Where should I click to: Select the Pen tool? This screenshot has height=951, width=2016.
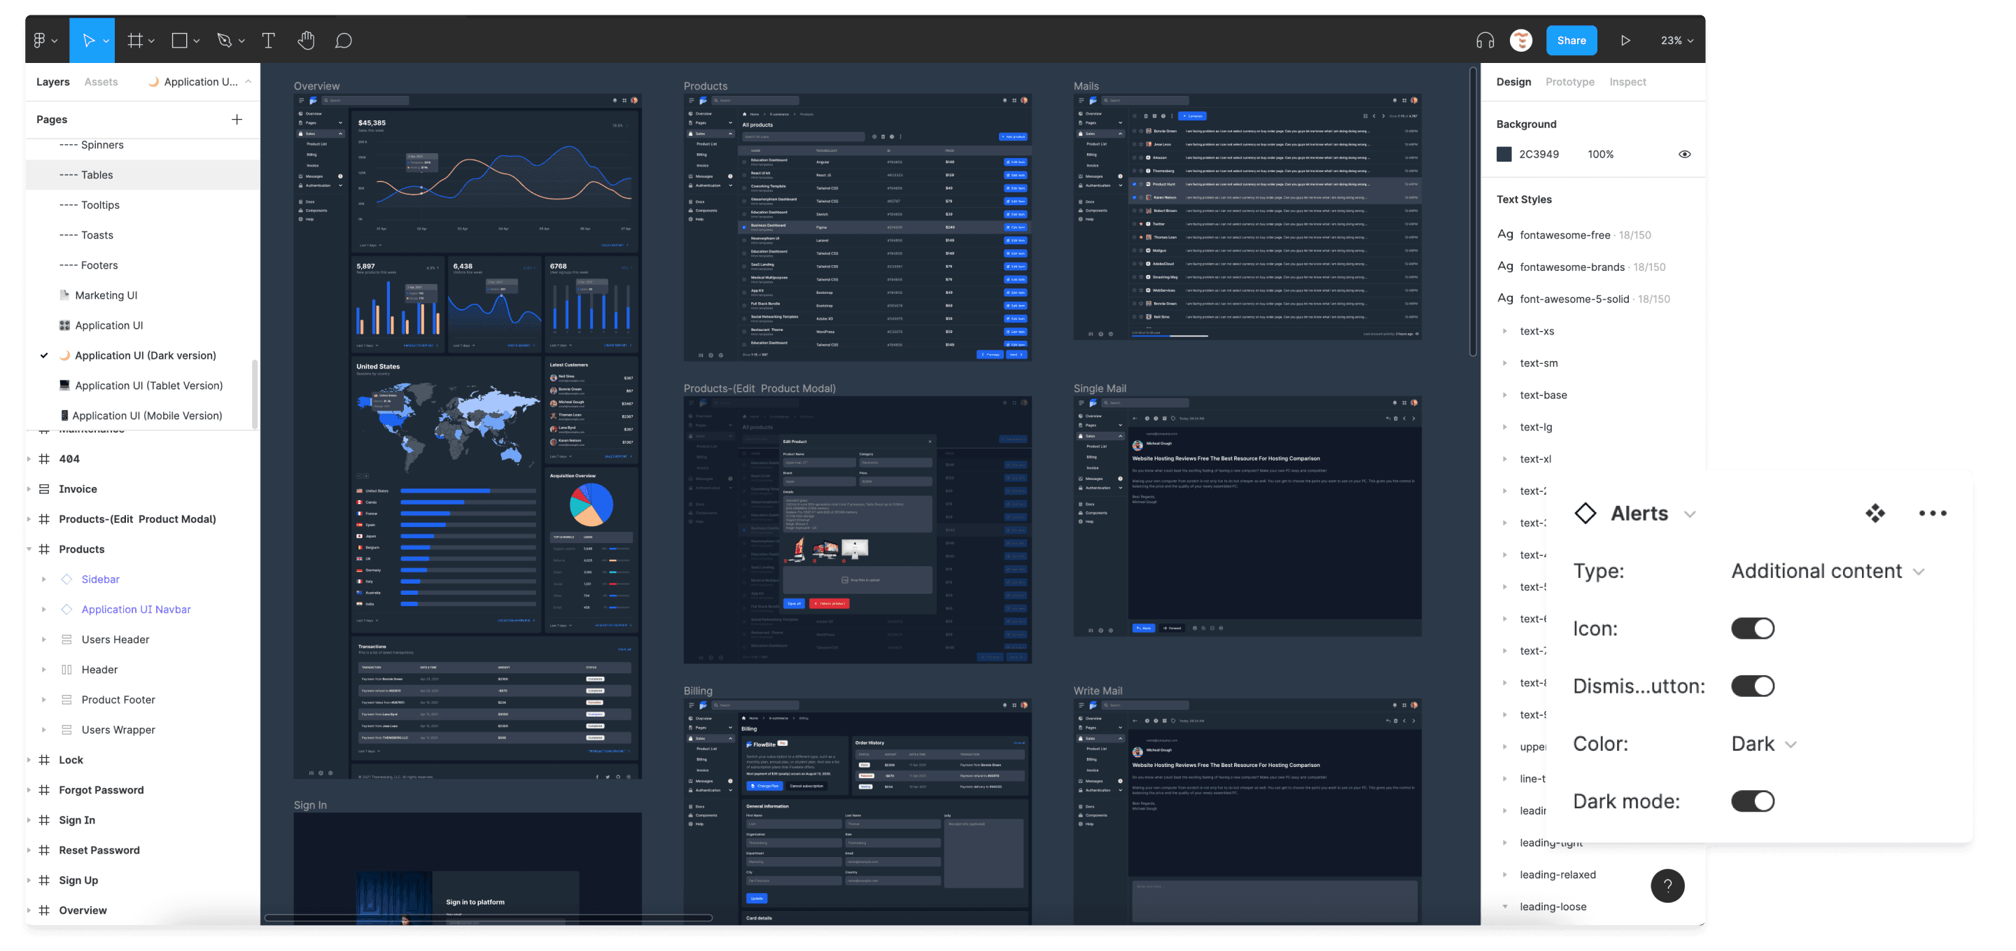click(x=225, y=40)
